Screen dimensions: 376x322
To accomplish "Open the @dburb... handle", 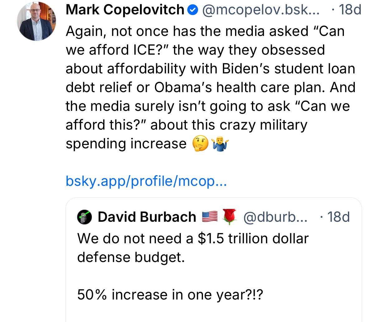I will pyautogui.click(x=275, y=217).
